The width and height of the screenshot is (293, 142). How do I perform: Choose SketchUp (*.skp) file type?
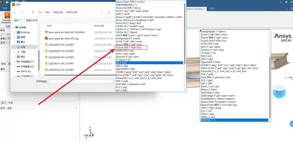point(210,92)
